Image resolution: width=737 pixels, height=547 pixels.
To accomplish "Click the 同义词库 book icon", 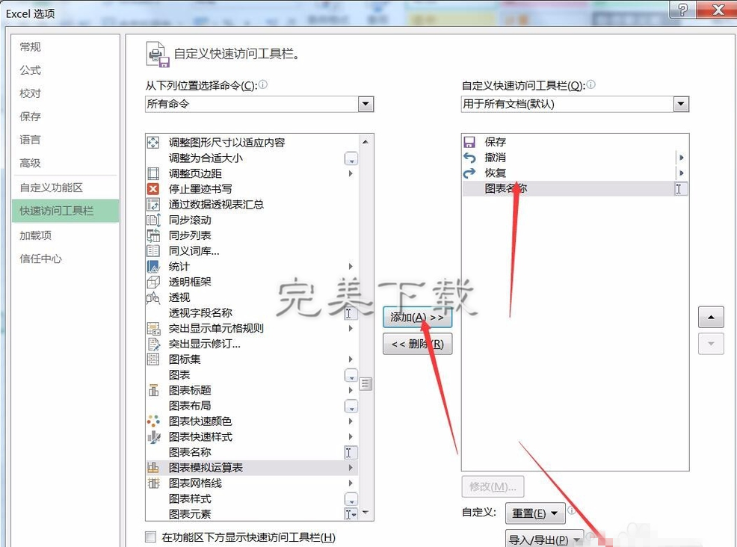I will click(153, 251).
